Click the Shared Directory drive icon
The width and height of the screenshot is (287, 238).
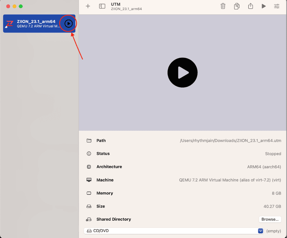(89, 219)
